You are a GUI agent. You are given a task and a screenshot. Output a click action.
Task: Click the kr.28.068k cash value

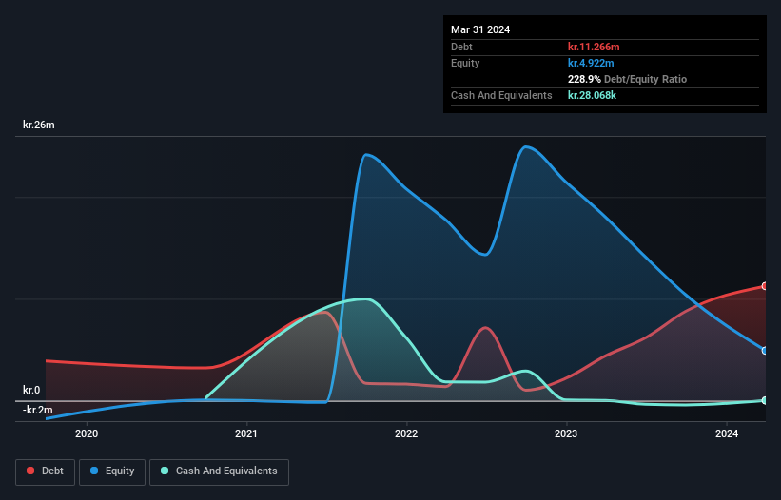593,95
